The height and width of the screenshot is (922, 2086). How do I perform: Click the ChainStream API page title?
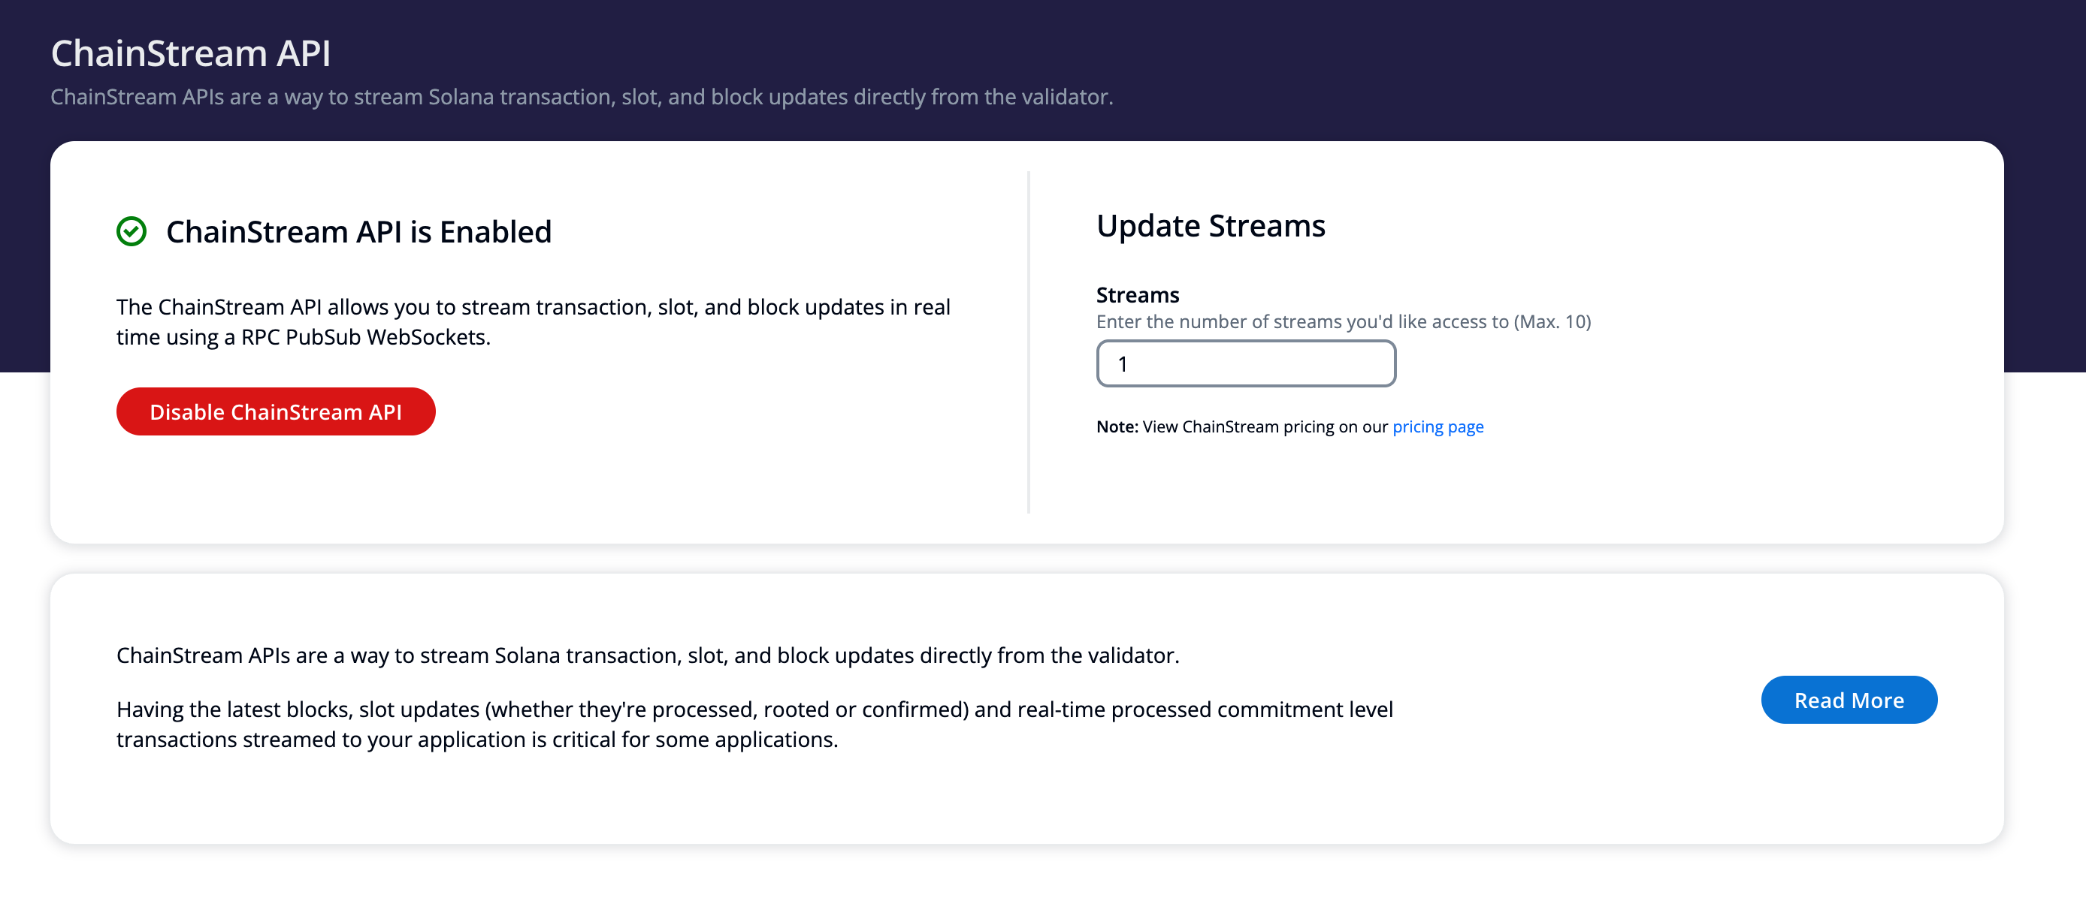[191, 53]
